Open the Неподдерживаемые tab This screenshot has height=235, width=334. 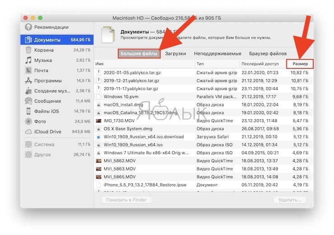218,54
